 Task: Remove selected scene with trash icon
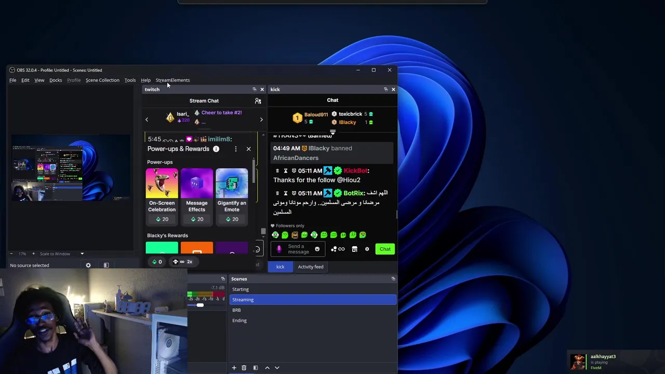244,368
